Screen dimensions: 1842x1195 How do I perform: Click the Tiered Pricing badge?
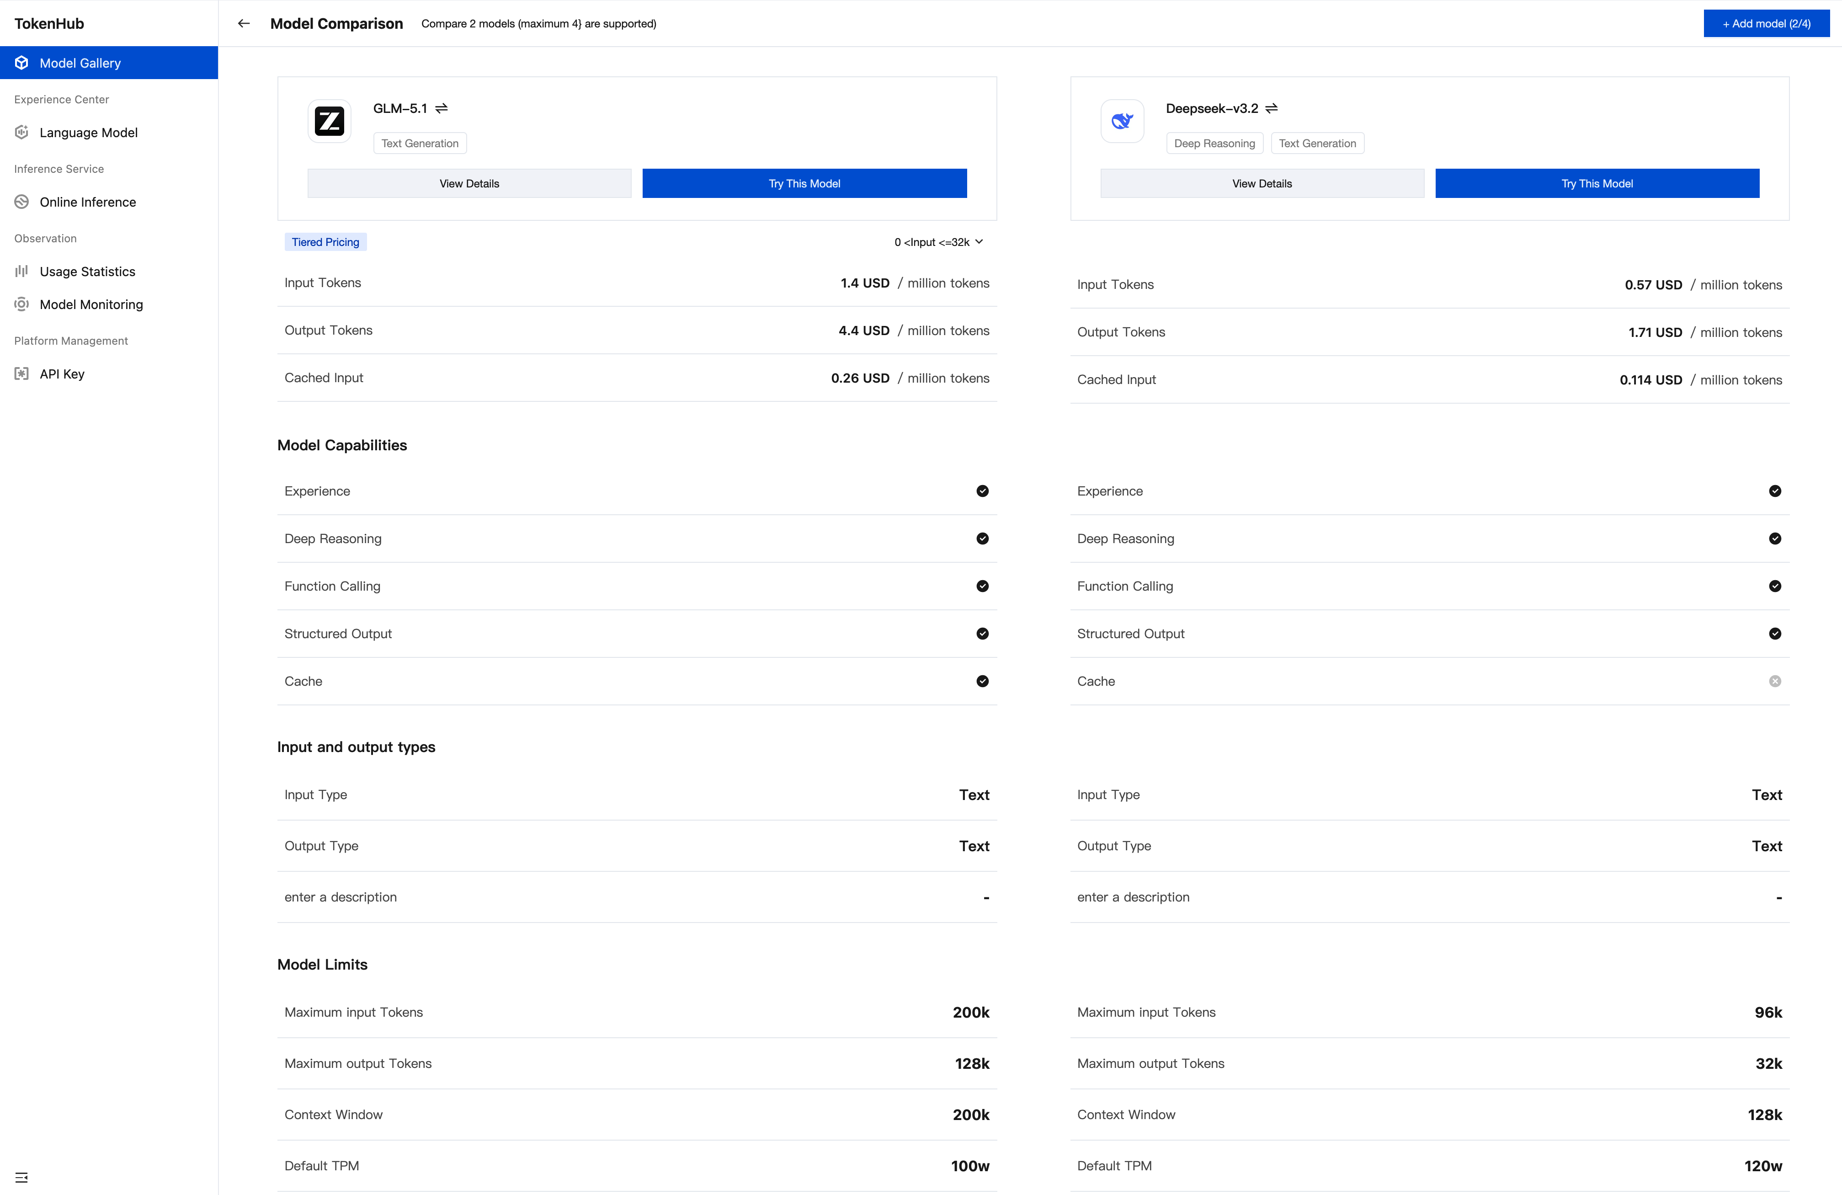point(325,242)
